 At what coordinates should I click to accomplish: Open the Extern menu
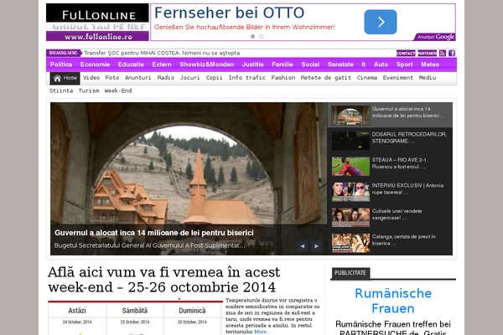[x=162, y=64]
